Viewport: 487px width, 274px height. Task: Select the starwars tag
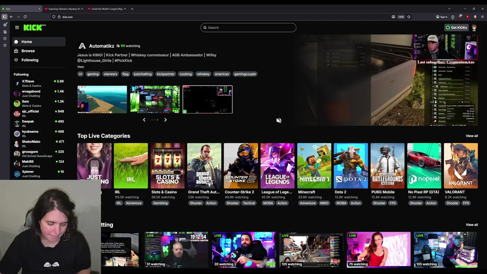pos(110,74)
